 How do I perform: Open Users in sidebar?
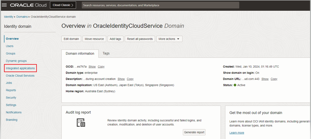[10, 46]
